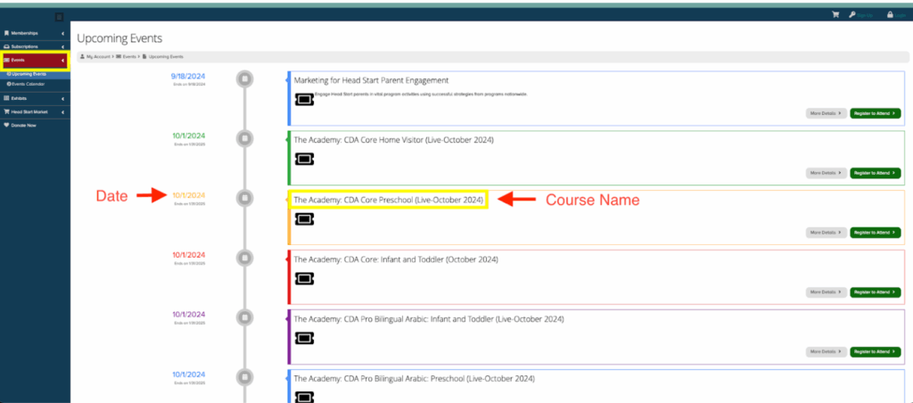Register to Attend the Marketing for Head Start event
The image size is (913, 403).
pos(875,113)
